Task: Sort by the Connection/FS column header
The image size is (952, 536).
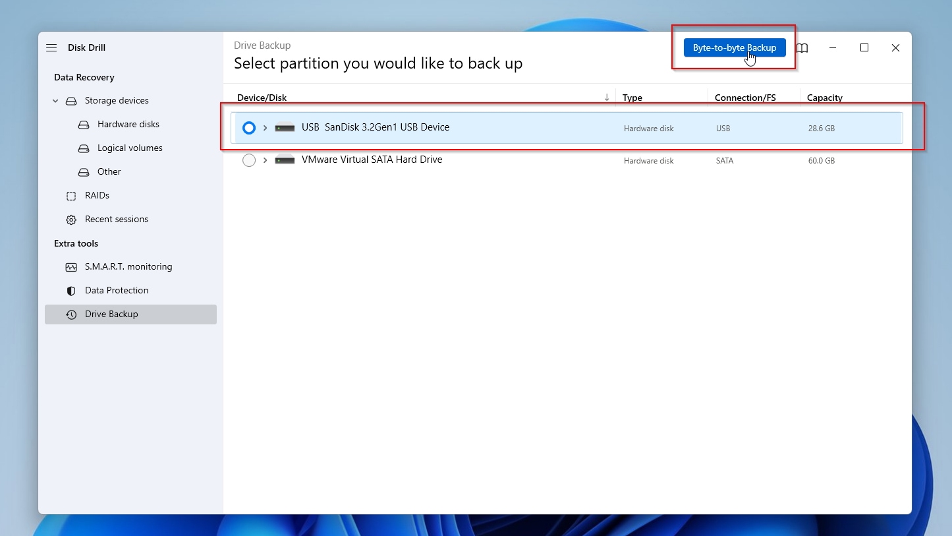Action: (745, 98)
